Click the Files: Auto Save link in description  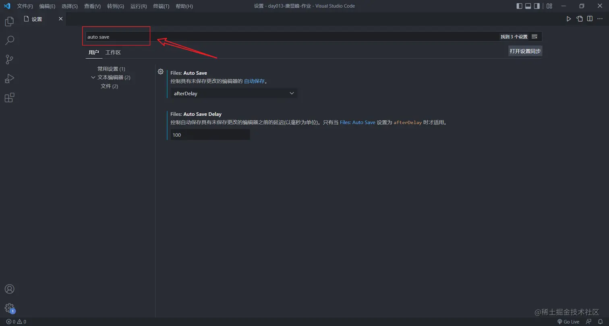coord(358,122)
